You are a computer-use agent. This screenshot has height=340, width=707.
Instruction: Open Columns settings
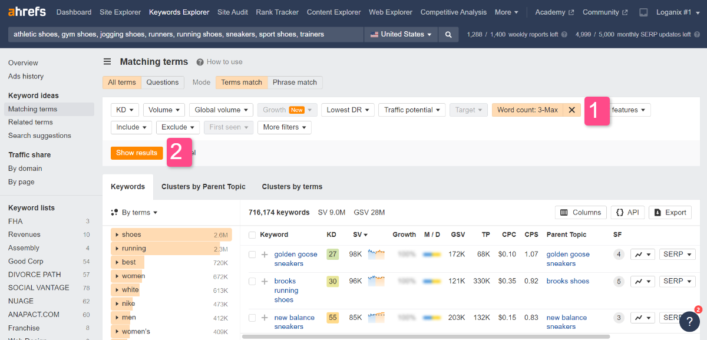click(580, 212)
